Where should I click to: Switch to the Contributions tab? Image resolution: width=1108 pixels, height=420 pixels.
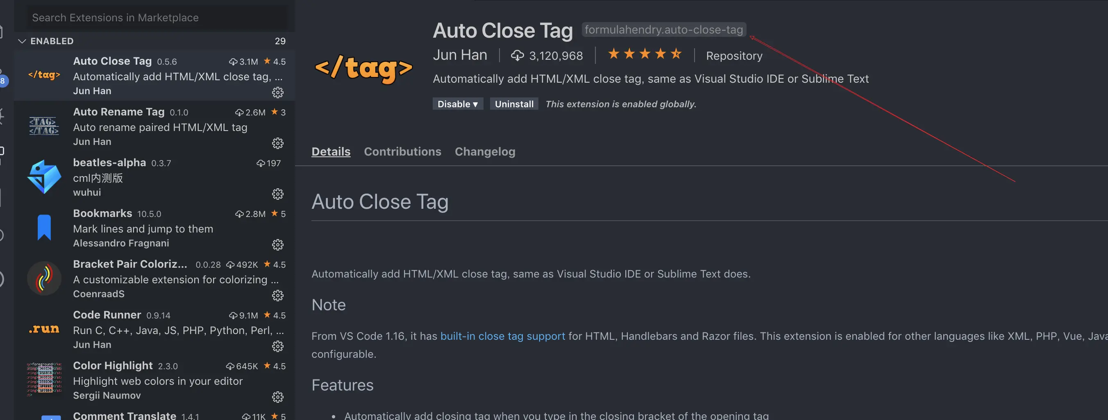tap(402, 152)
